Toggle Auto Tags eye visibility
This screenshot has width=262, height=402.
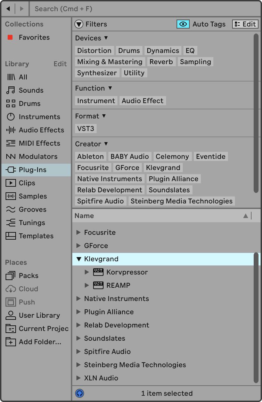[x=183, y=24]
